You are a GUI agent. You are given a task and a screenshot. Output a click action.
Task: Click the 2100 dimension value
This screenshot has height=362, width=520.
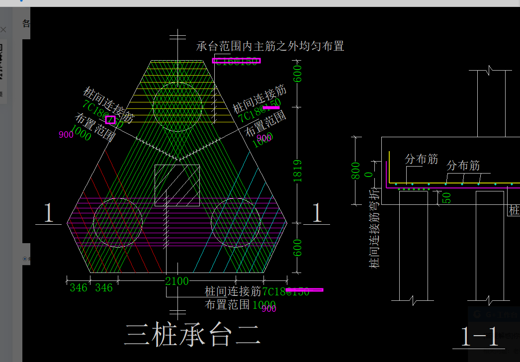click(x=177, y=281)
